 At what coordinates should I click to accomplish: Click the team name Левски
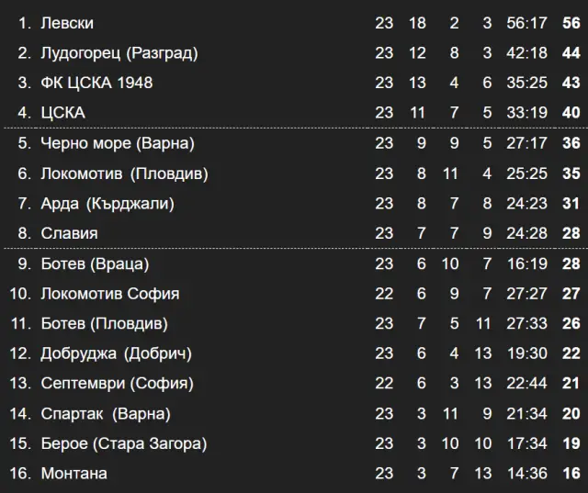[67, 23]
